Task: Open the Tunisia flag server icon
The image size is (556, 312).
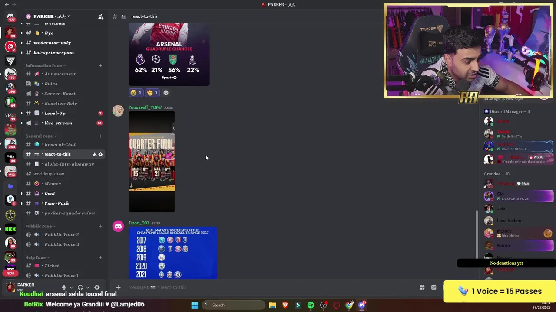Action: [x=10, y=46]
